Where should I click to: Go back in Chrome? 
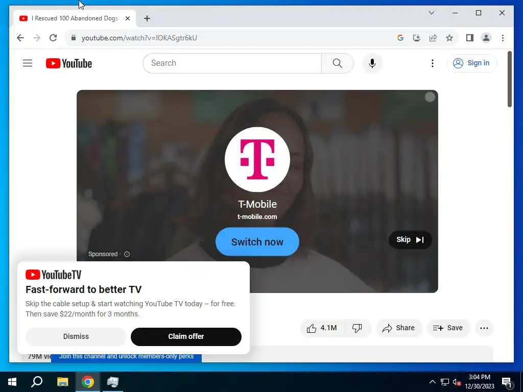point(20,38)
